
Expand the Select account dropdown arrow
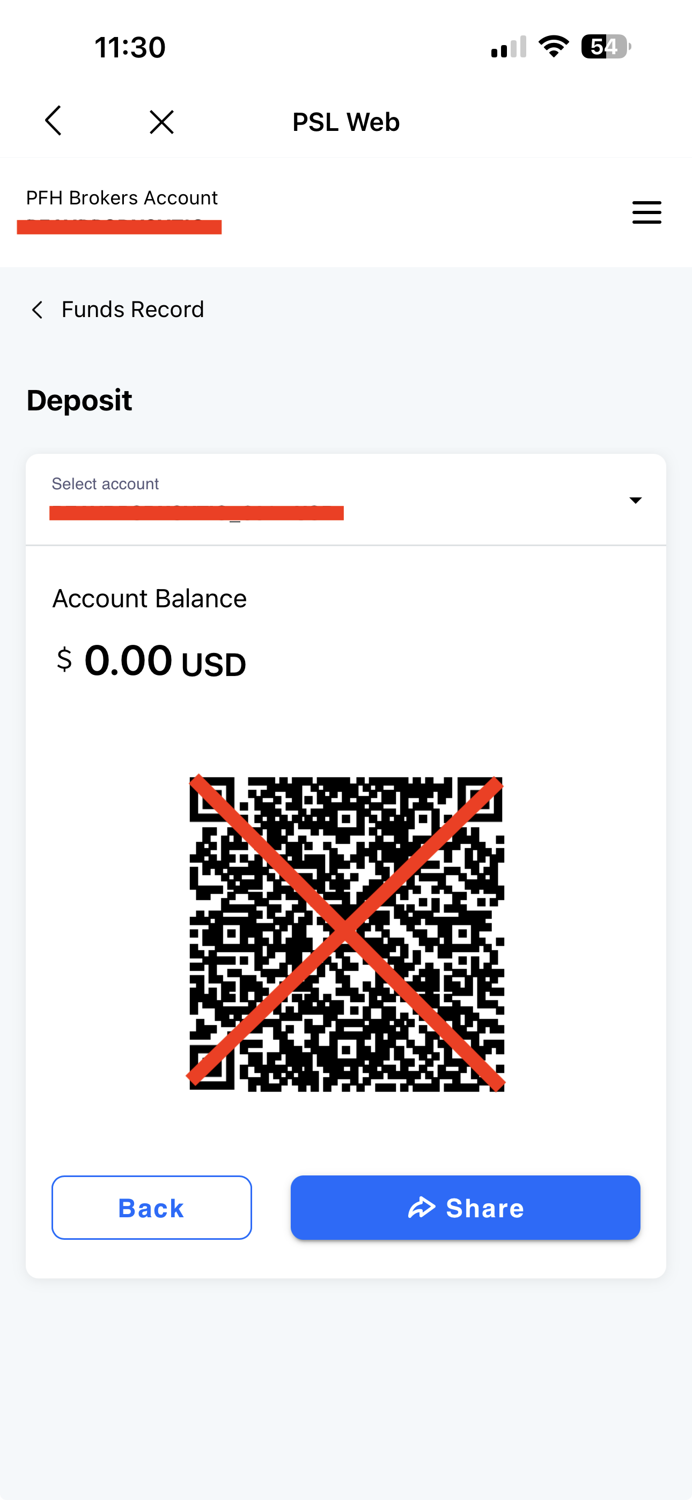point(636,500)
